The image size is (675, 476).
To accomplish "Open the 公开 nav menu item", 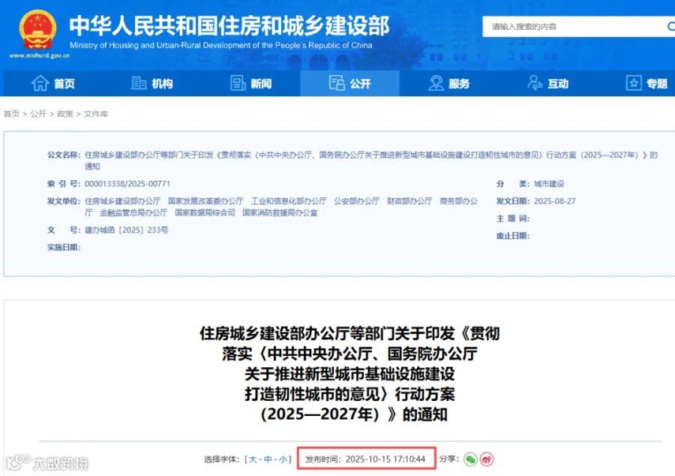I will click(x=350, y=83).
